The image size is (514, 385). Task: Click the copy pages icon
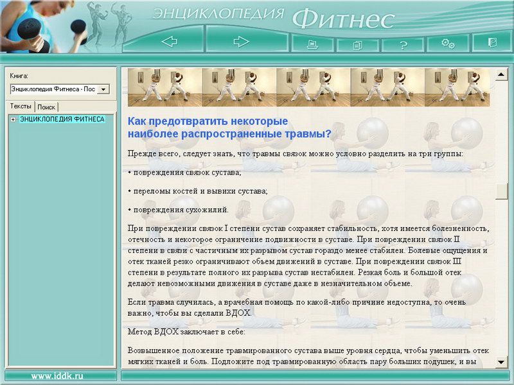pos(357,44)
